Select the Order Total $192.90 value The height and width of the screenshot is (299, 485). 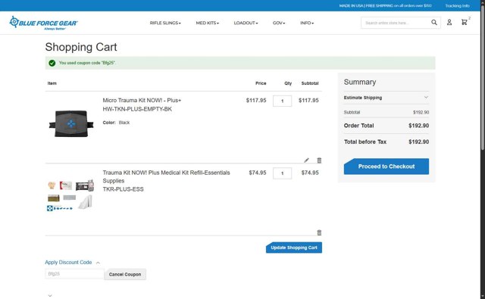point(418,126)
